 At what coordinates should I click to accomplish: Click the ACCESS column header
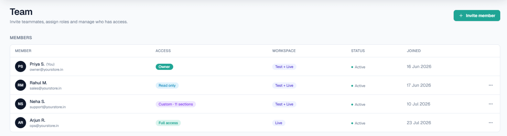click(163, 51)
